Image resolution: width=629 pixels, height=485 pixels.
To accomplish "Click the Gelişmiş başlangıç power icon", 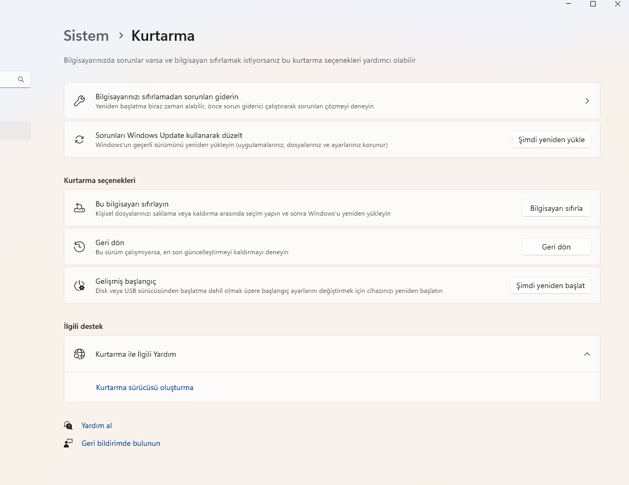I will [79, 285].
